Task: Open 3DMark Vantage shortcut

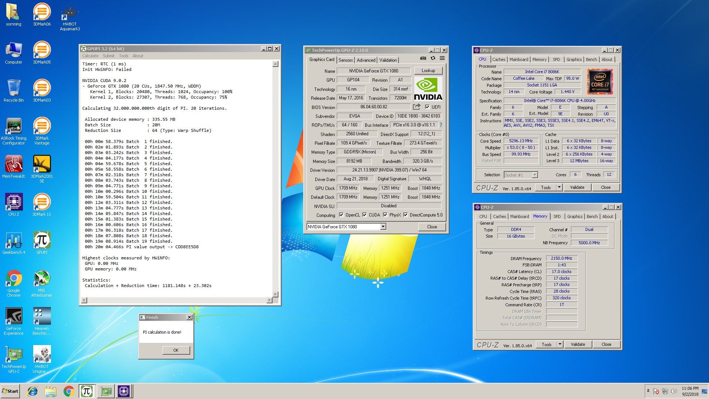Action: pos(42,131)
